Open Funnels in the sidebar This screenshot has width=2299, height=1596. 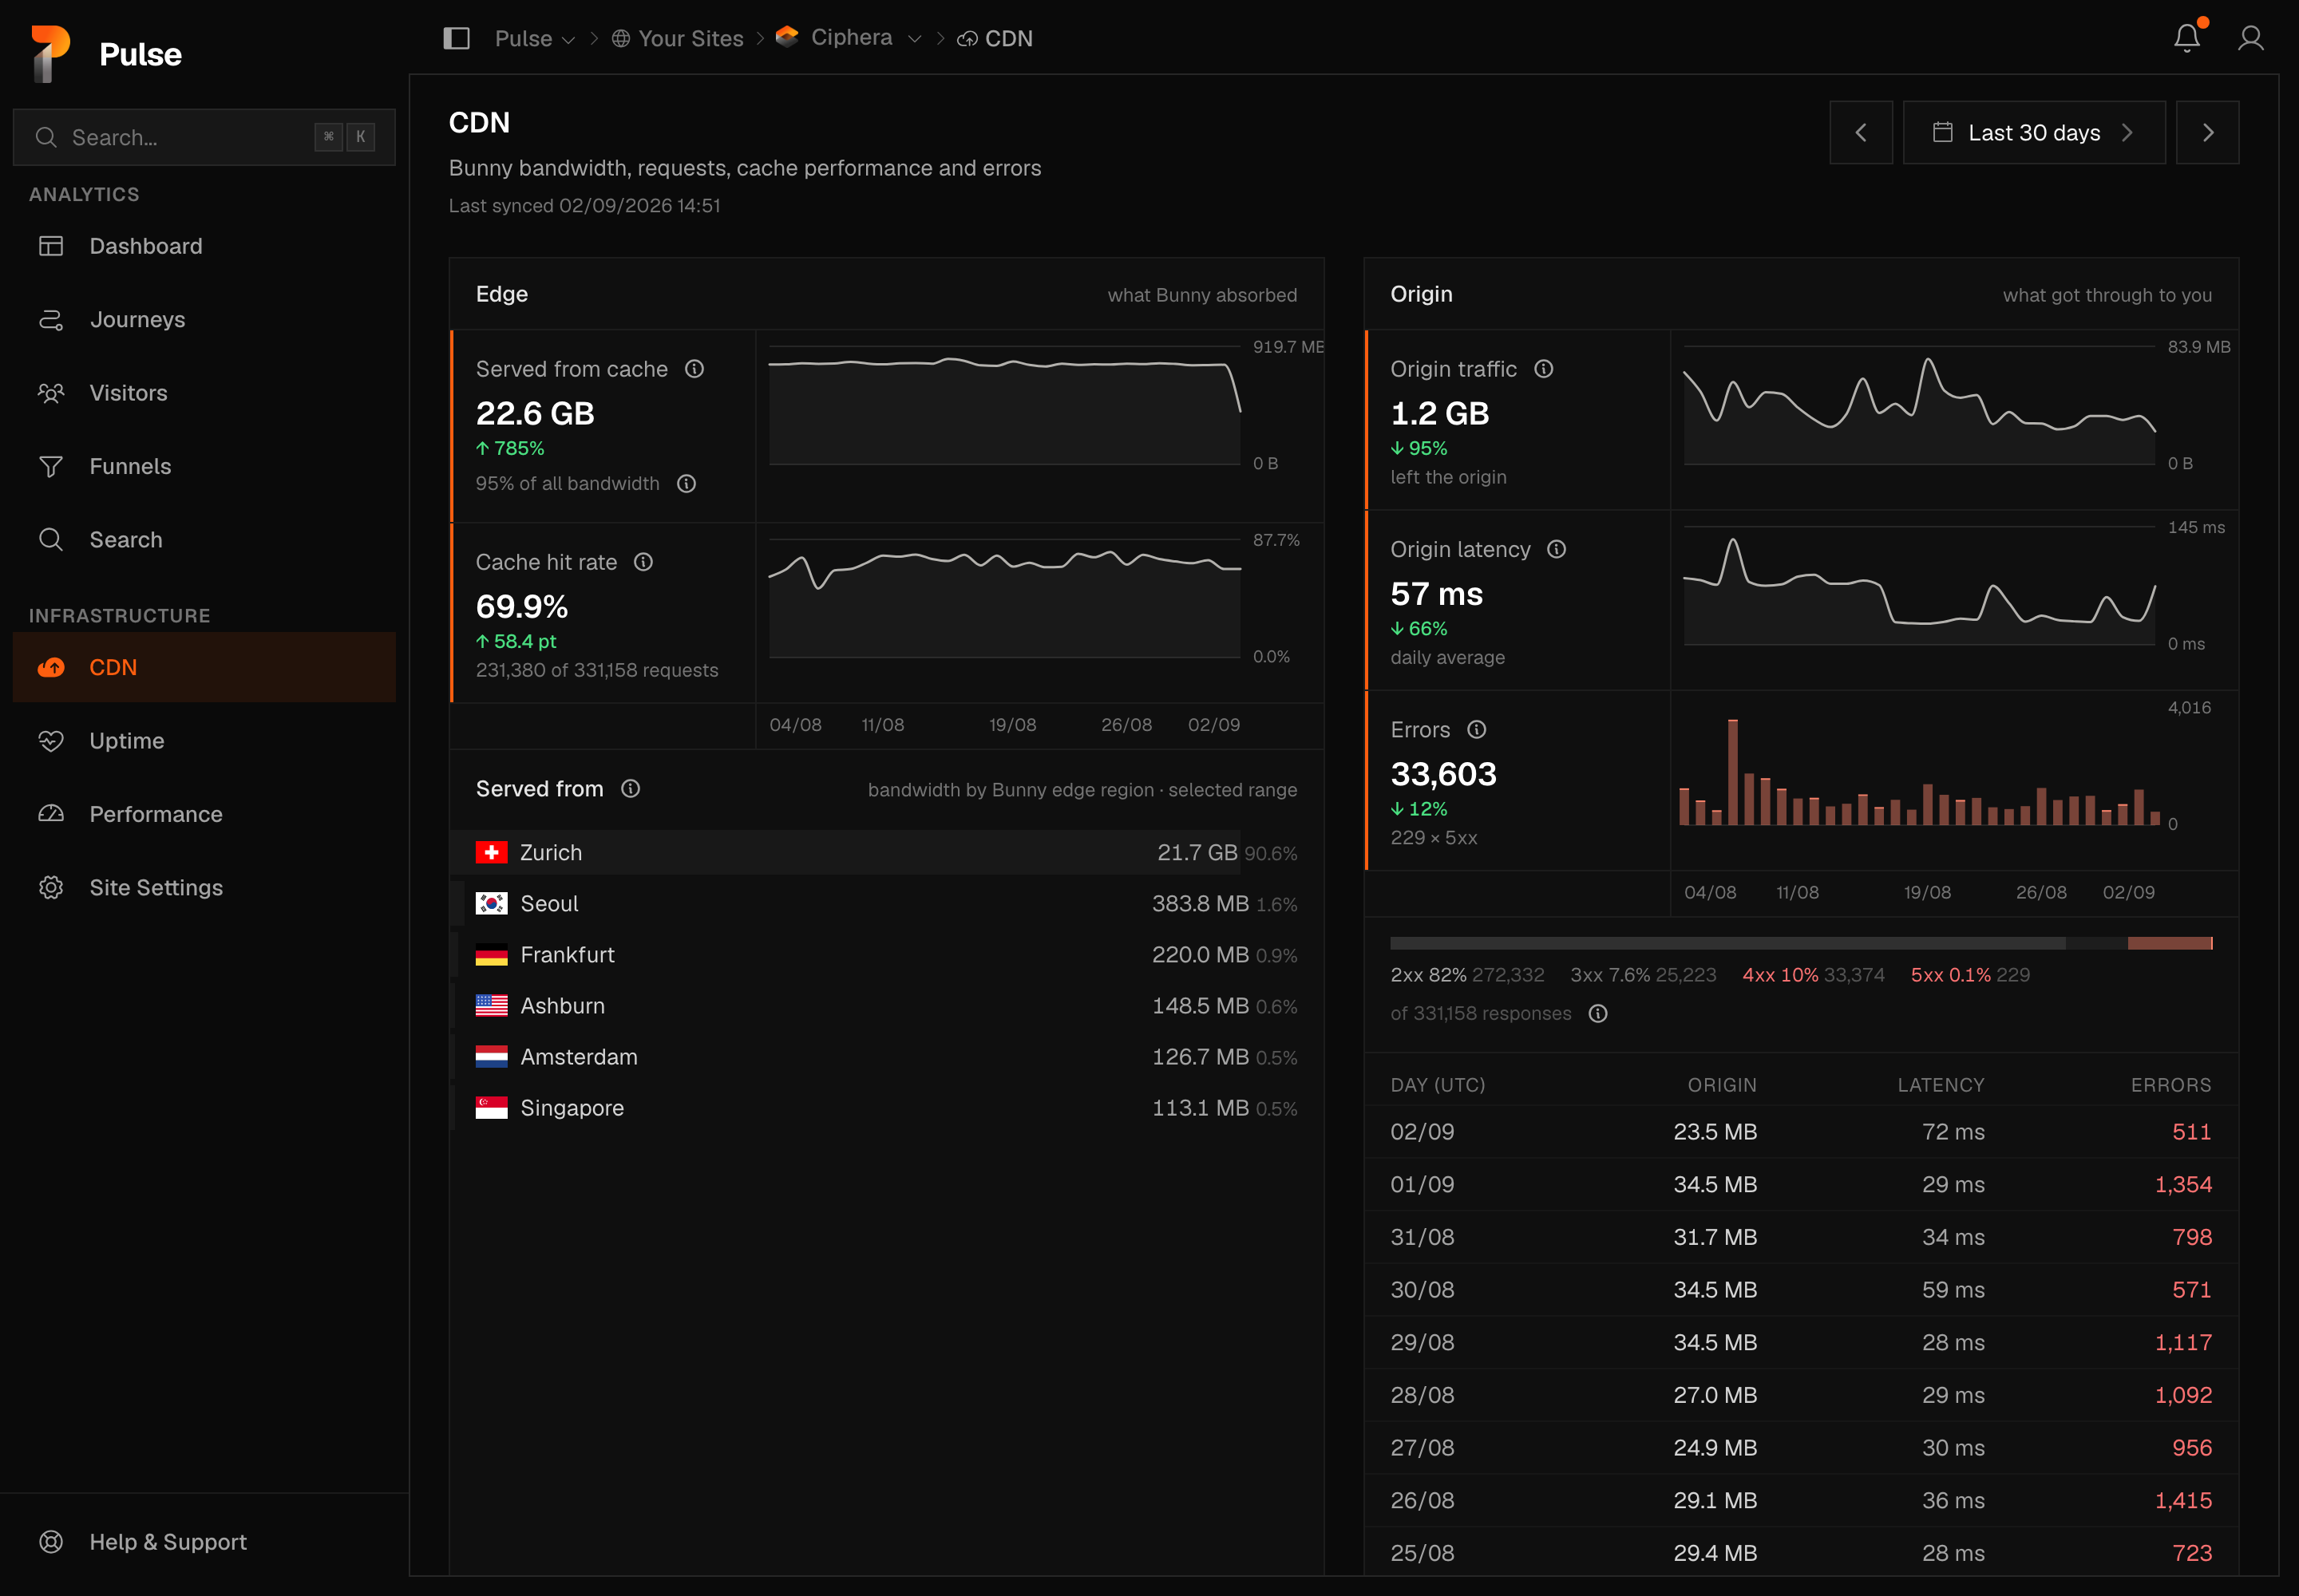(204, 467)
